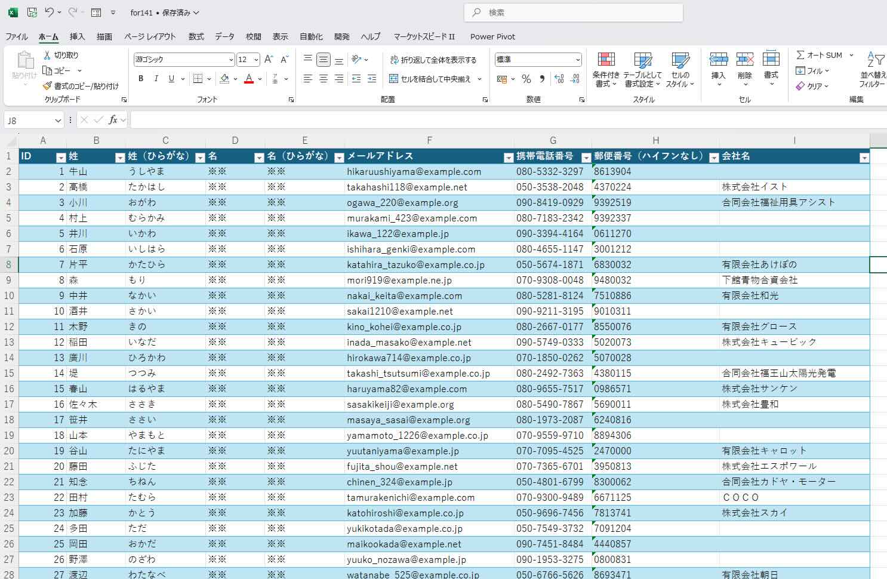Switch to the Power Pivot tab
887x579 pixels.
(x=492, y=36)
